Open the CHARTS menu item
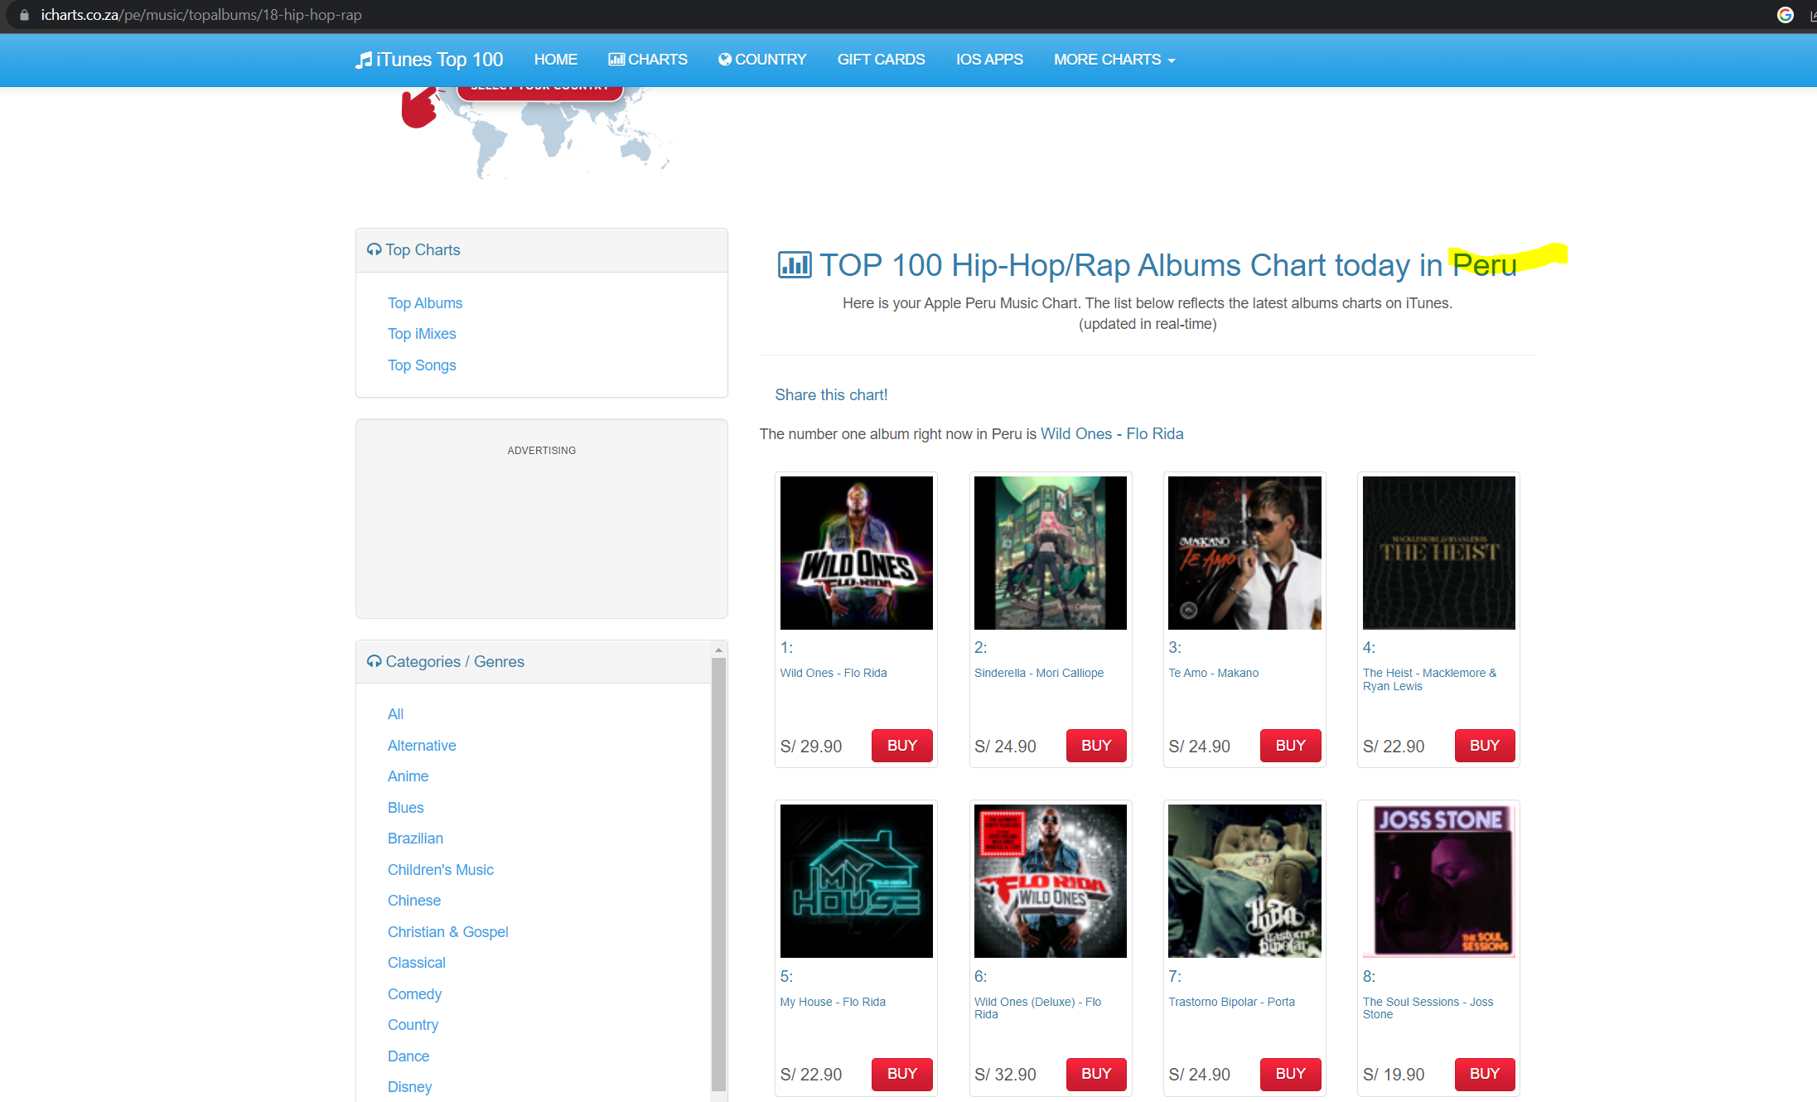This screenshot has height=1102, width=1817. pyautogui.click(x=648, y=60)
